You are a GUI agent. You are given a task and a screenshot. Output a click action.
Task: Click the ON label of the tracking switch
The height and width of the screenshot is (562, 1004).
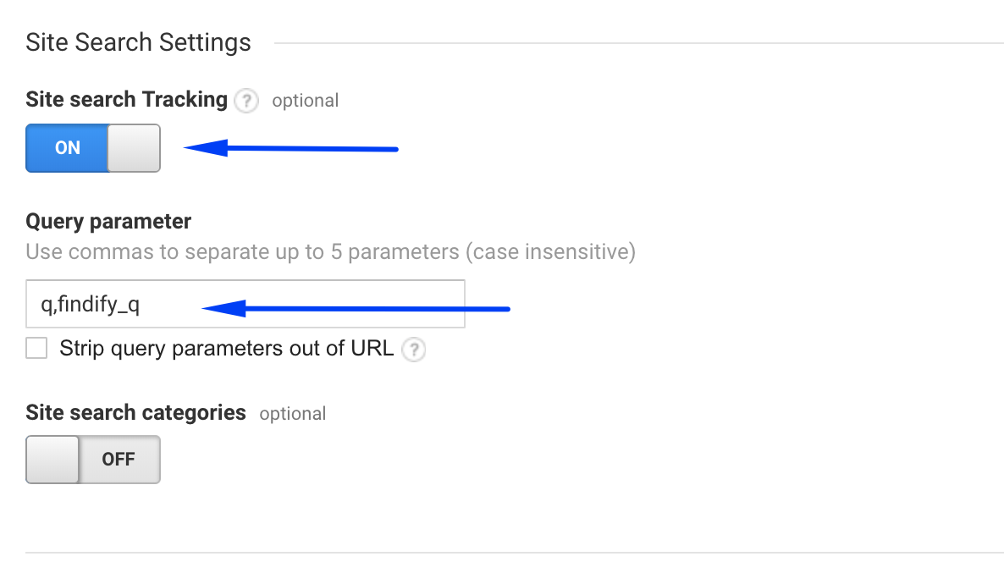point(66,148)
